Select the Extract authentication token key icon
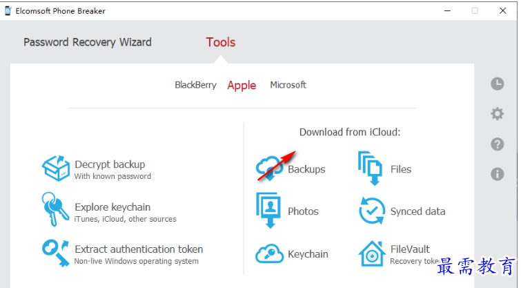Screen dimensions: 521x288 [x=55, y=253]
